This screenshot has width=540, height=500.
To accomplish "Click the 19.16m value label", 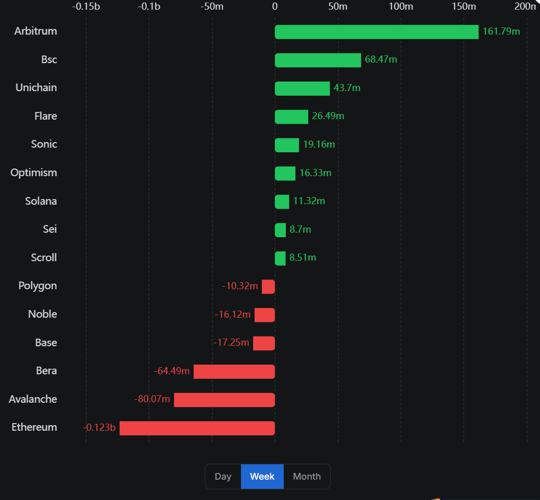I will click(x=319, y=145).
